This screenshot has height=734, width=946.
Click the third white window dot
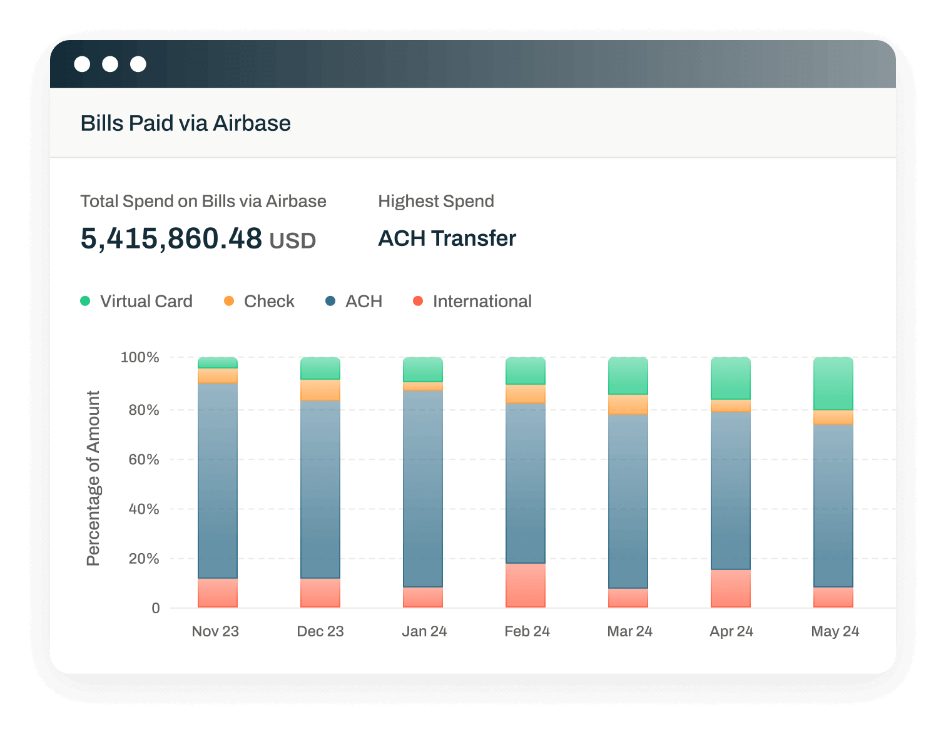[138, 64]
